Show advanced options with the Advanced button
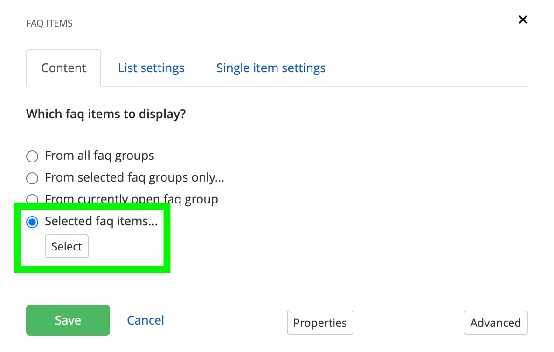Screen dimensions: 554x352 click(x=495, y=323)
